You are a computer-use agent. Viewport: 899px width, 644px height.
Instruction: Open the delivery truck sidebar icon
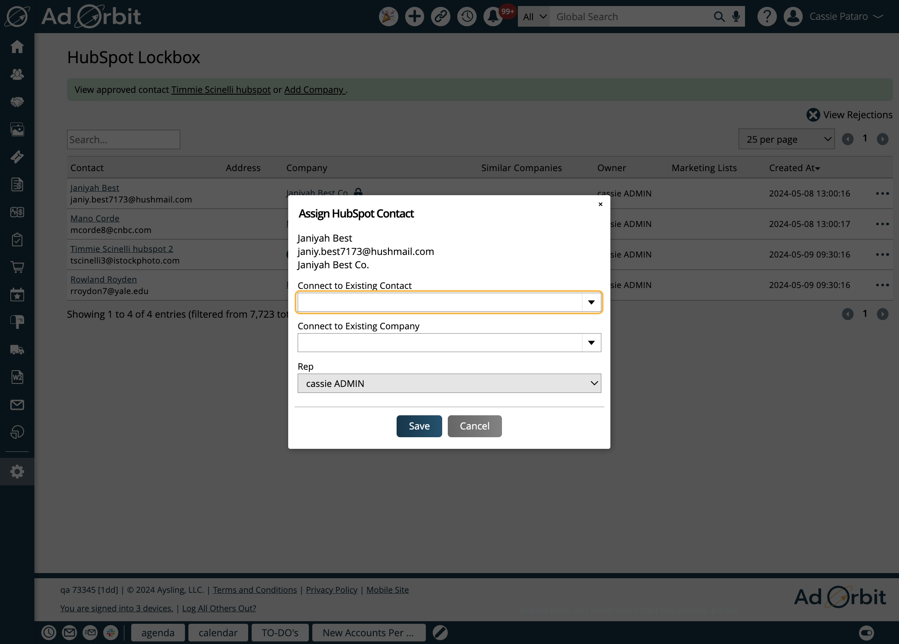[x=17, y=350]
